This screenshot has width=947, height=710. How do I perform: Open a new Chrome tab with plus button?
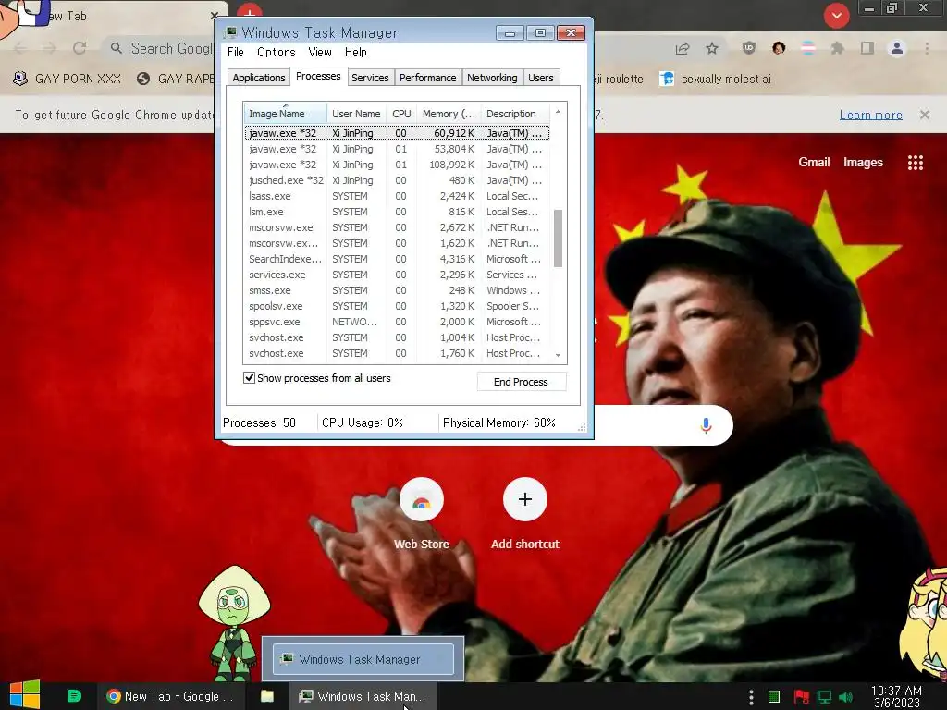[249, 12]
